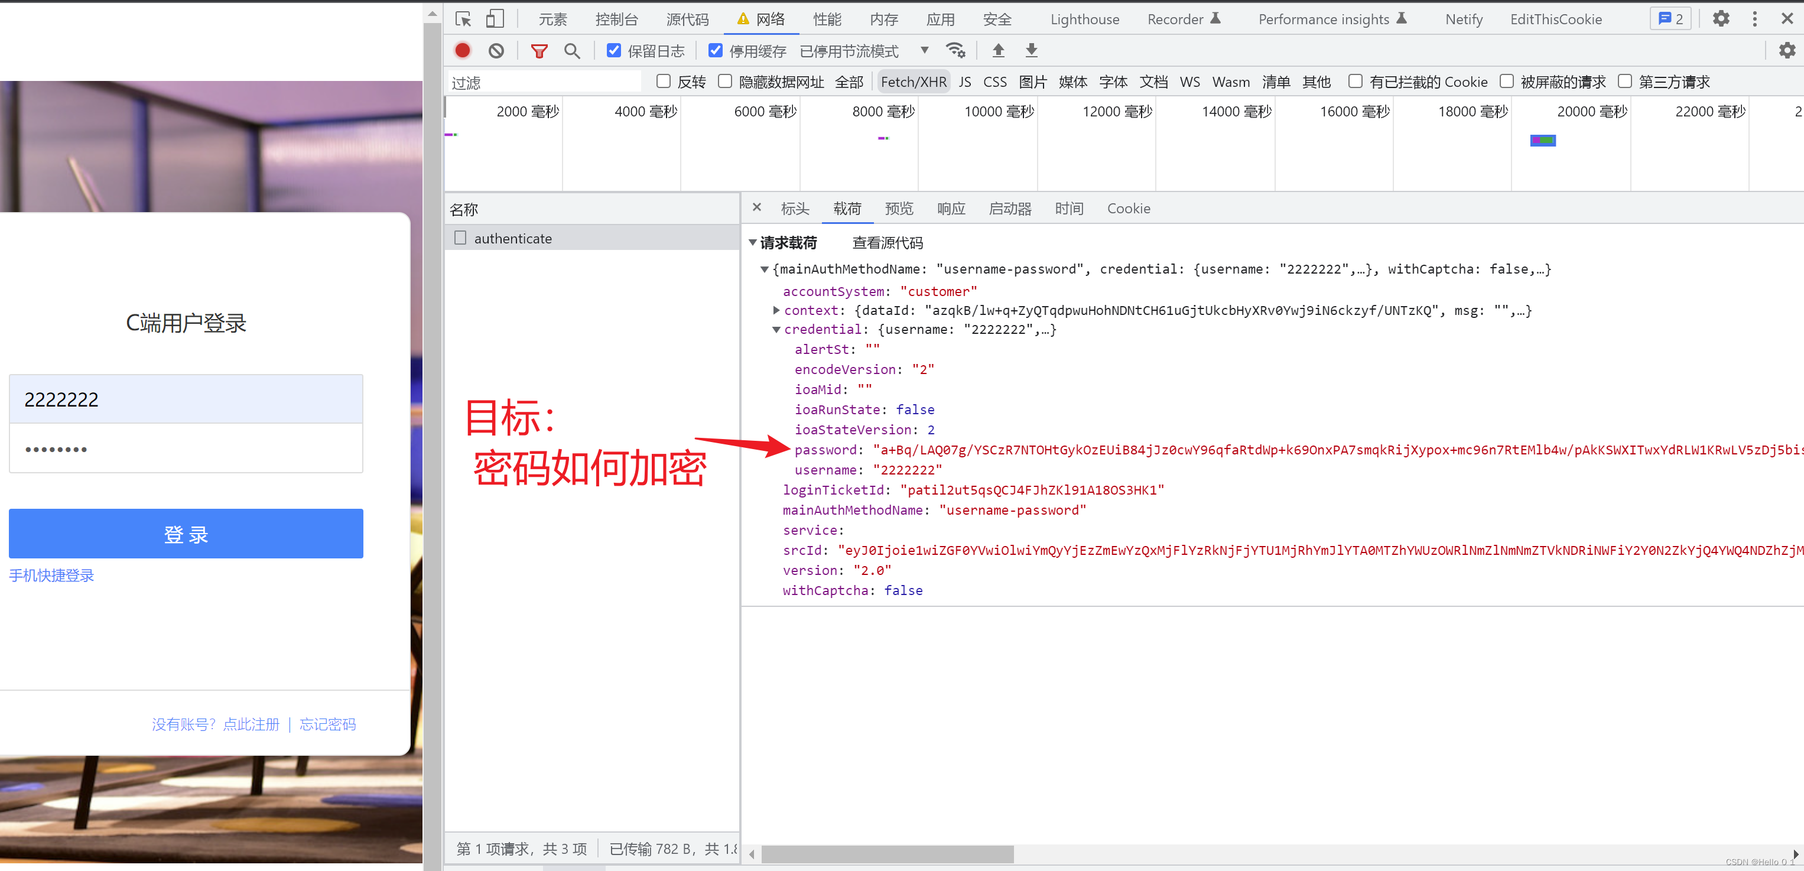The height and width of the screenshot is (871, 1804).
Task: Enable the 反转 filter checkbox
Action: point(663,81)
